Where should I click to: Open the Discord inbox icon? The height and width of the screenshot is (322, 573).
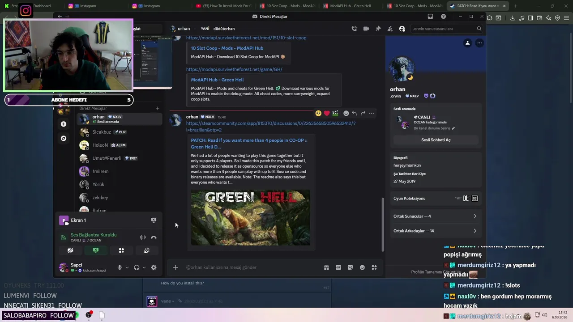[x=430, y=17]
